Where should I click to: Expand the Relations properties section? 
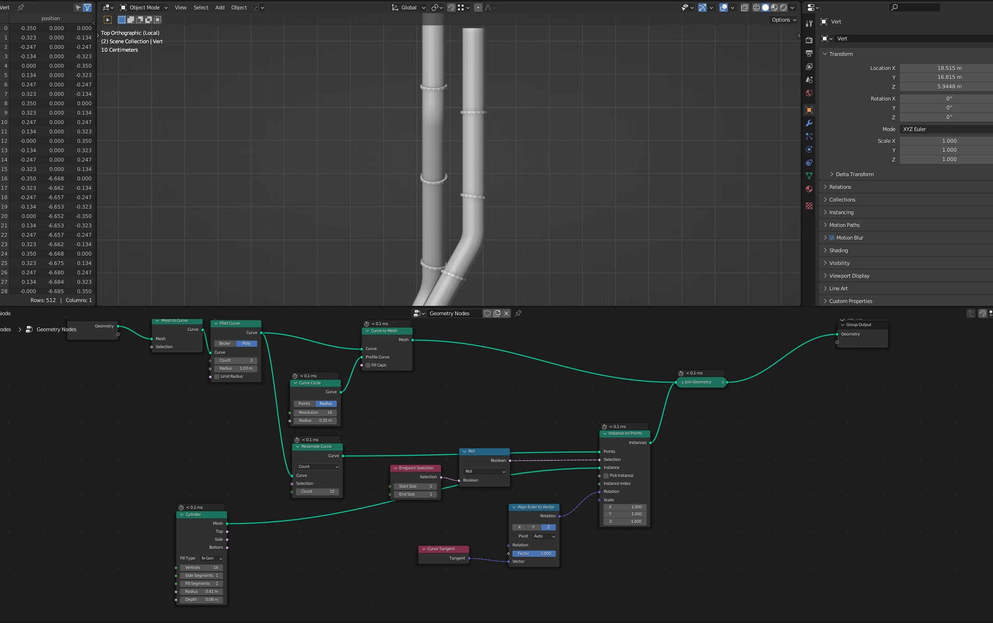coord(840,187)
